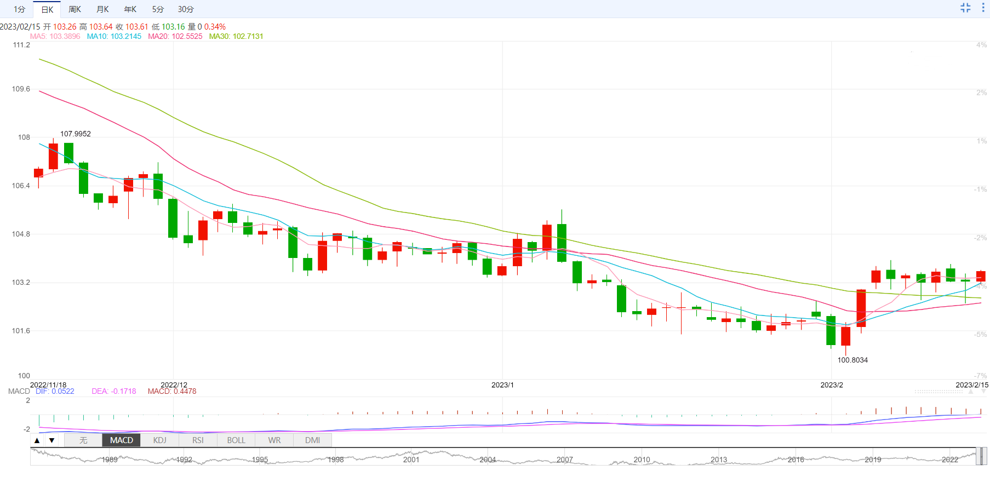Switch to the 1分 minute chart tab
The width and height of the screenshot is (990, 482).
(20, 9)
